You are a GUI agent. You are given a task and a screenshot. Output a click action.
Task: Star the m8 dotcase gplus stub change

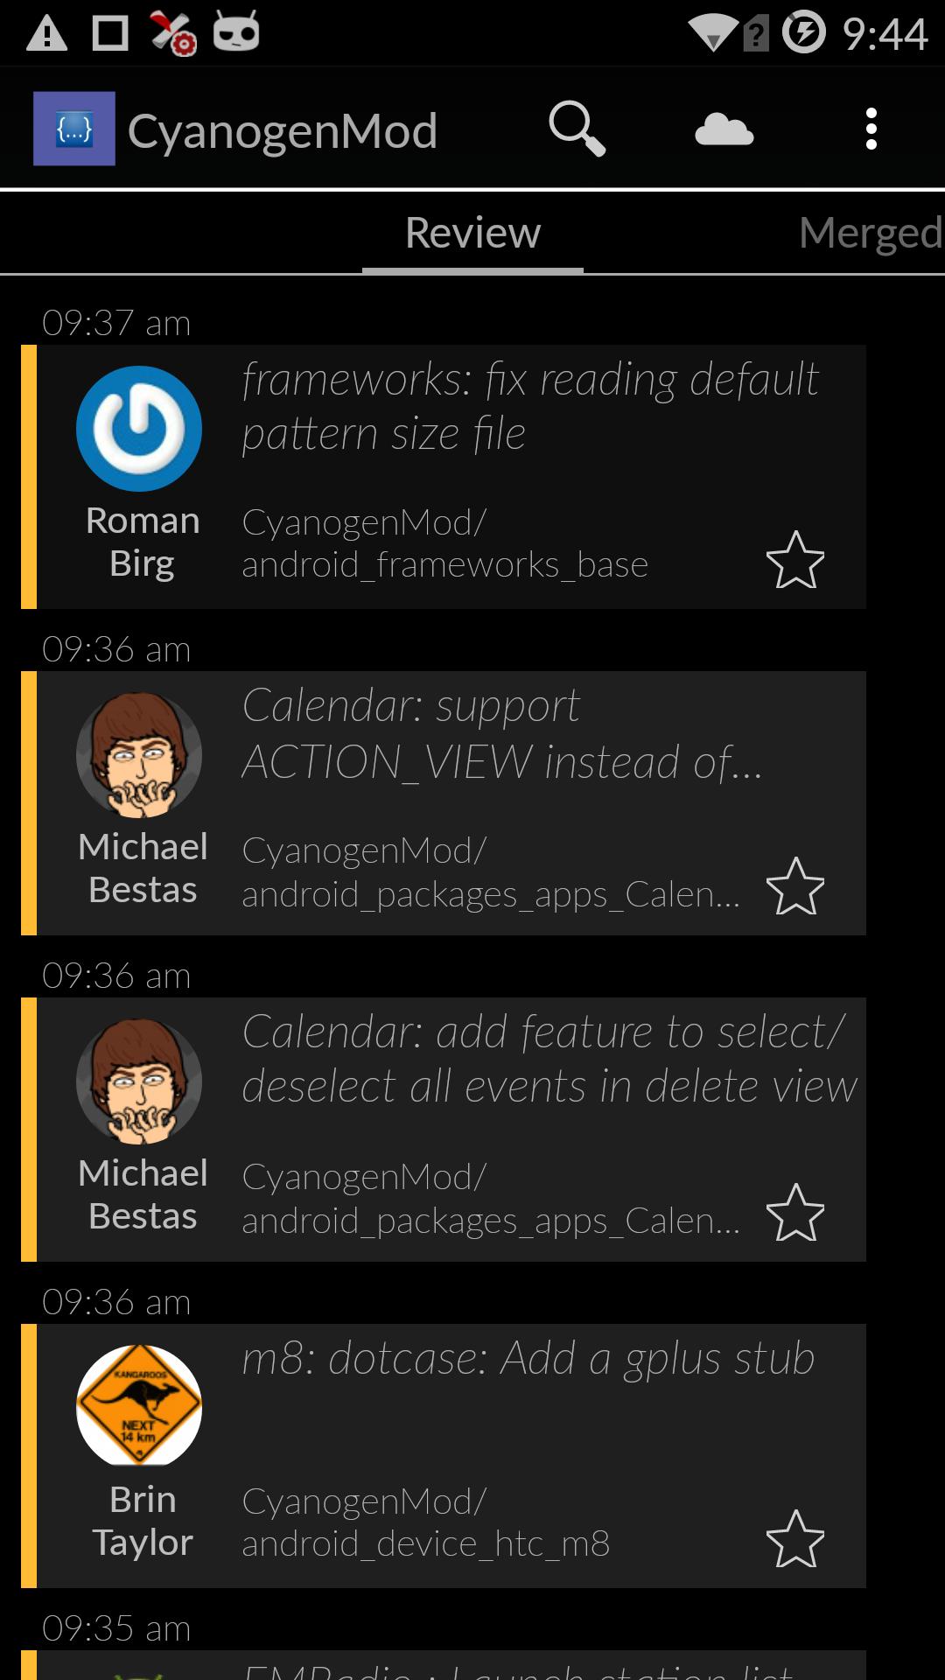(x=794, y=1539)
